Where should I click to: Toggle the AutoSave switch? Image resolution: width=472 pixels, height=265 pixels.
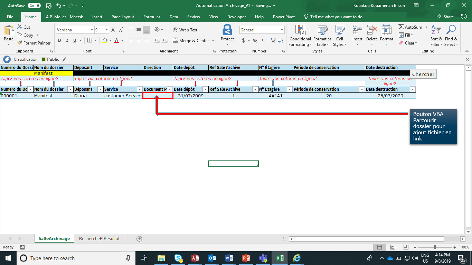point(34,6)
